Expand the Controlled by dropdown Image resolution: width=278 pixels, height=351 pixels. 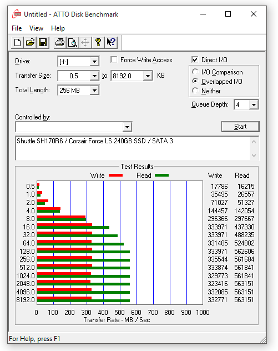pyautogui.click(x=127, y=127)
